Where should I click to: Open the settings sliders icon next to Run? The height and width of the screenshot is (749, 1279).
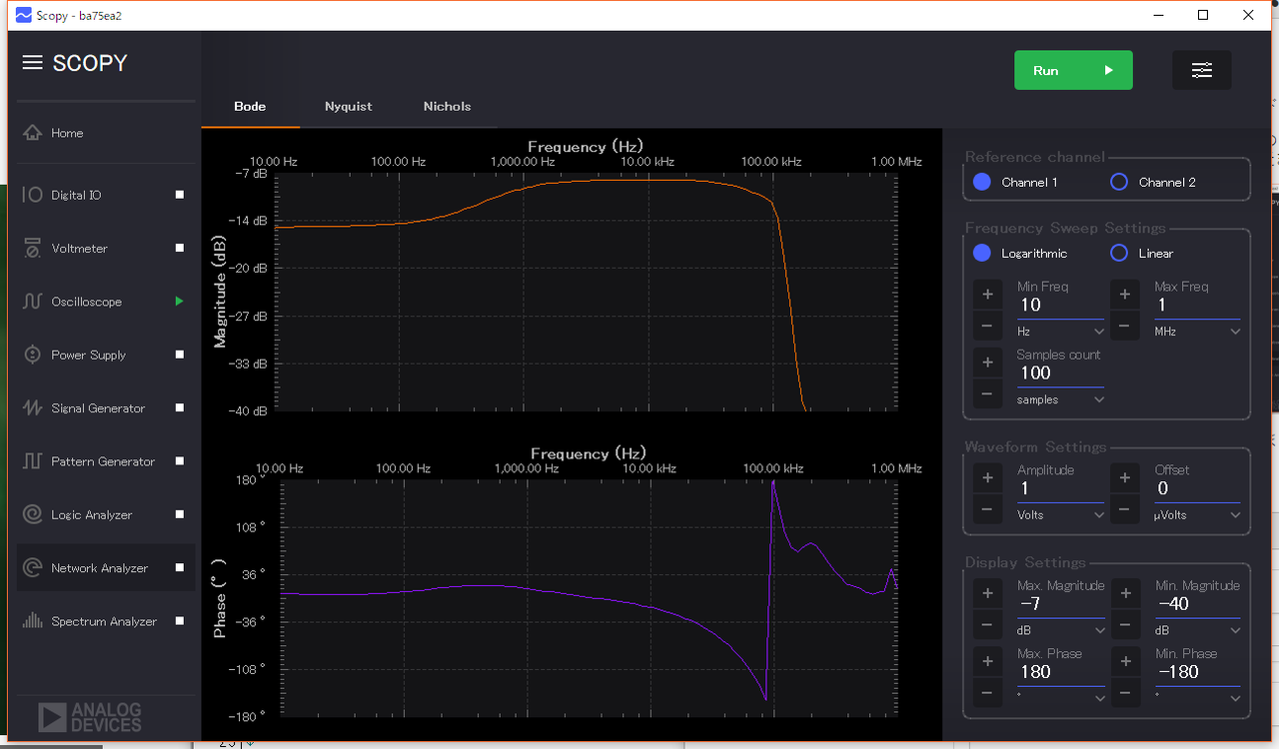pos(1201,71)
